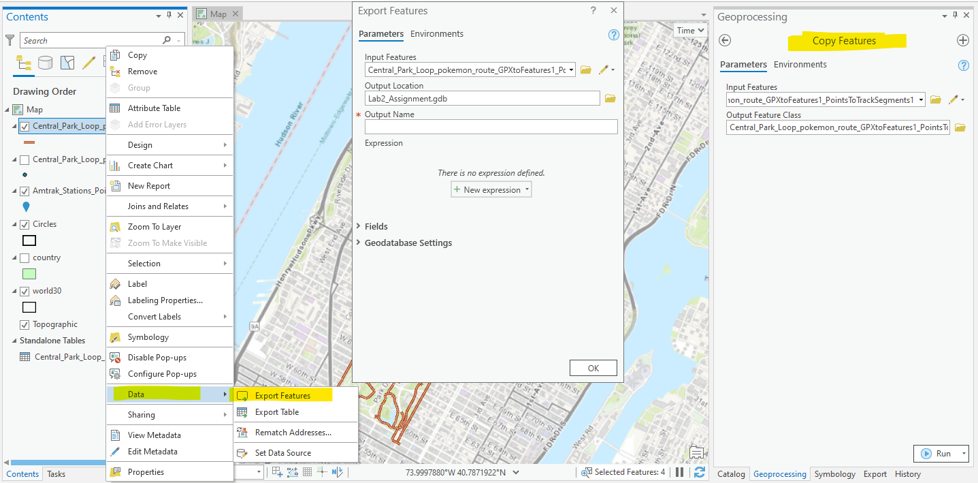Select Export Table from submenu
The width and height of the screenshot is (978, 483).
[276, 412]
